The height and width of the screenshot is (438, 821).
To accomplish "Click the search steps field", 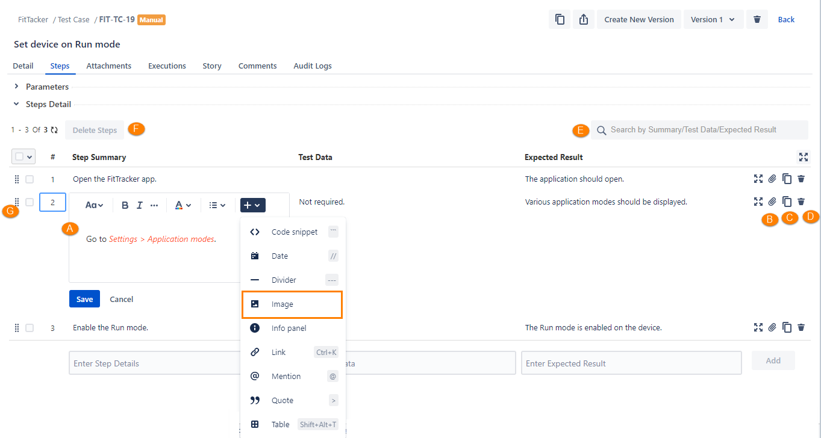I will coord(699,130).
